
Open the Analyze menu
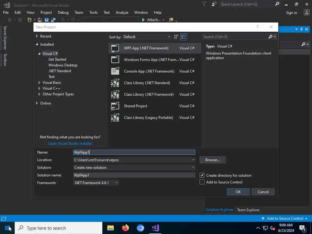pos(122,12)
